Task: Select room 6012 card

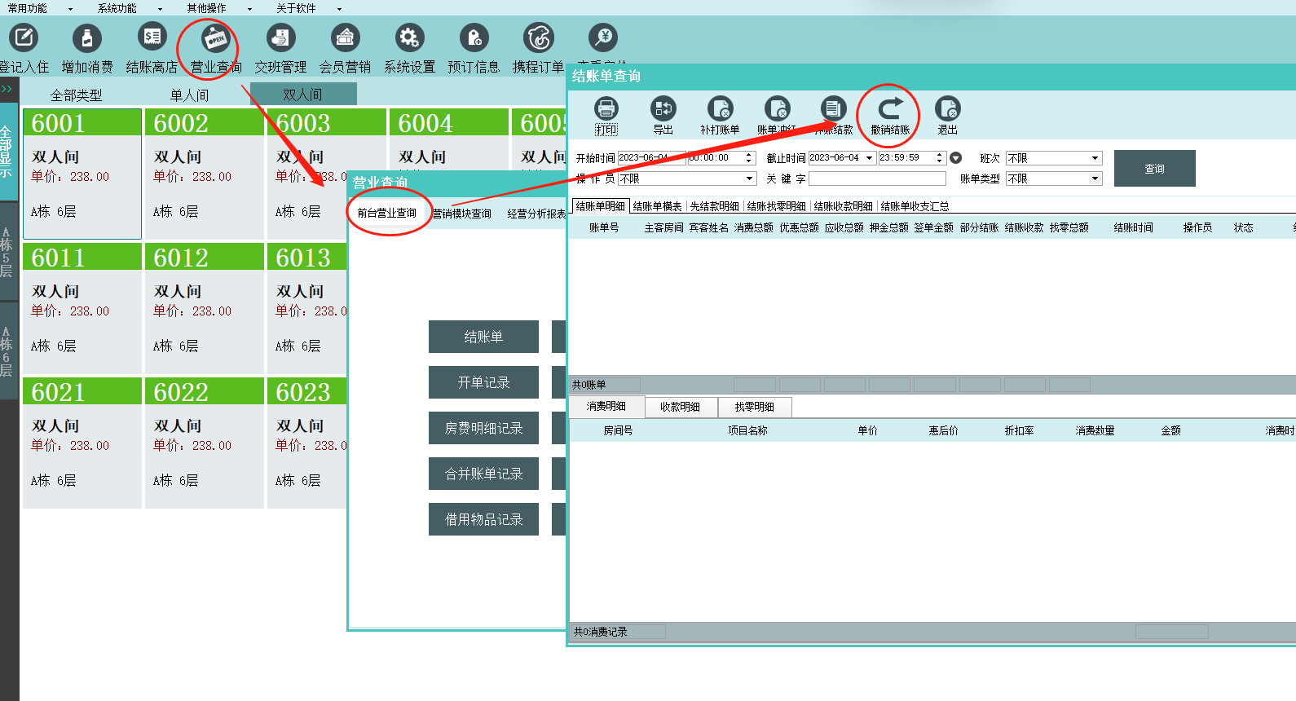Action: coord(205,310)
